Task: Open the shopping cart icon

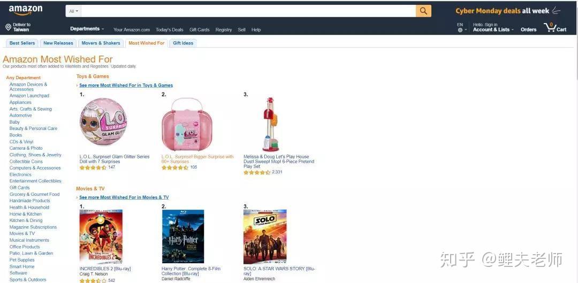Action: click(x=550, y=27)
